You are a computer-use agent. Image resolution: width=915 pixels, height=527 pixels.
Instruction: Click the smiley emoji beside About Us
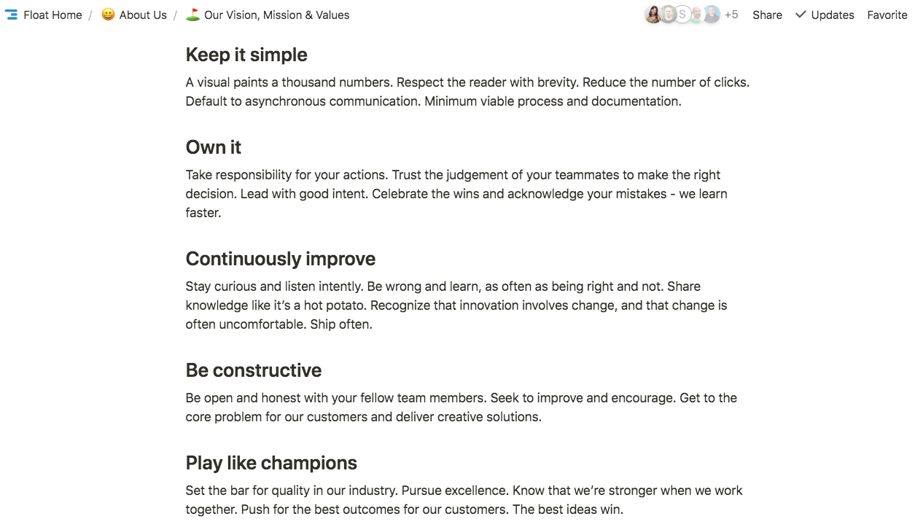[x=108, y=15]
